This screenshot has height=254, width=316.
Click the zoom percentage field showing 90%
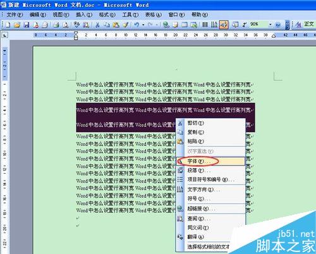click(x=258, y=25)
